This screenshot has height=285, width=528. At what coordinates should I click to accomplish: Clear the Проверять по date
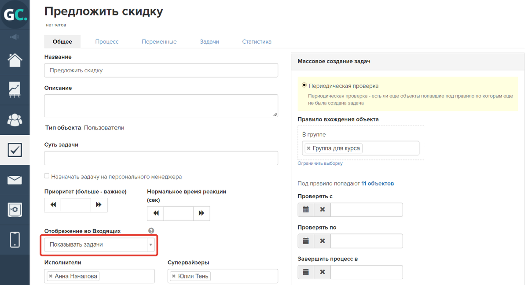[323, 241]
